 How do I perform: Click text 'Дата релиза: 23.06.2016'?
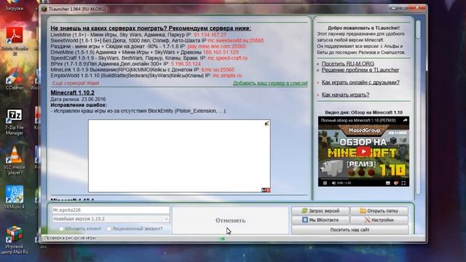pos(78,99)
